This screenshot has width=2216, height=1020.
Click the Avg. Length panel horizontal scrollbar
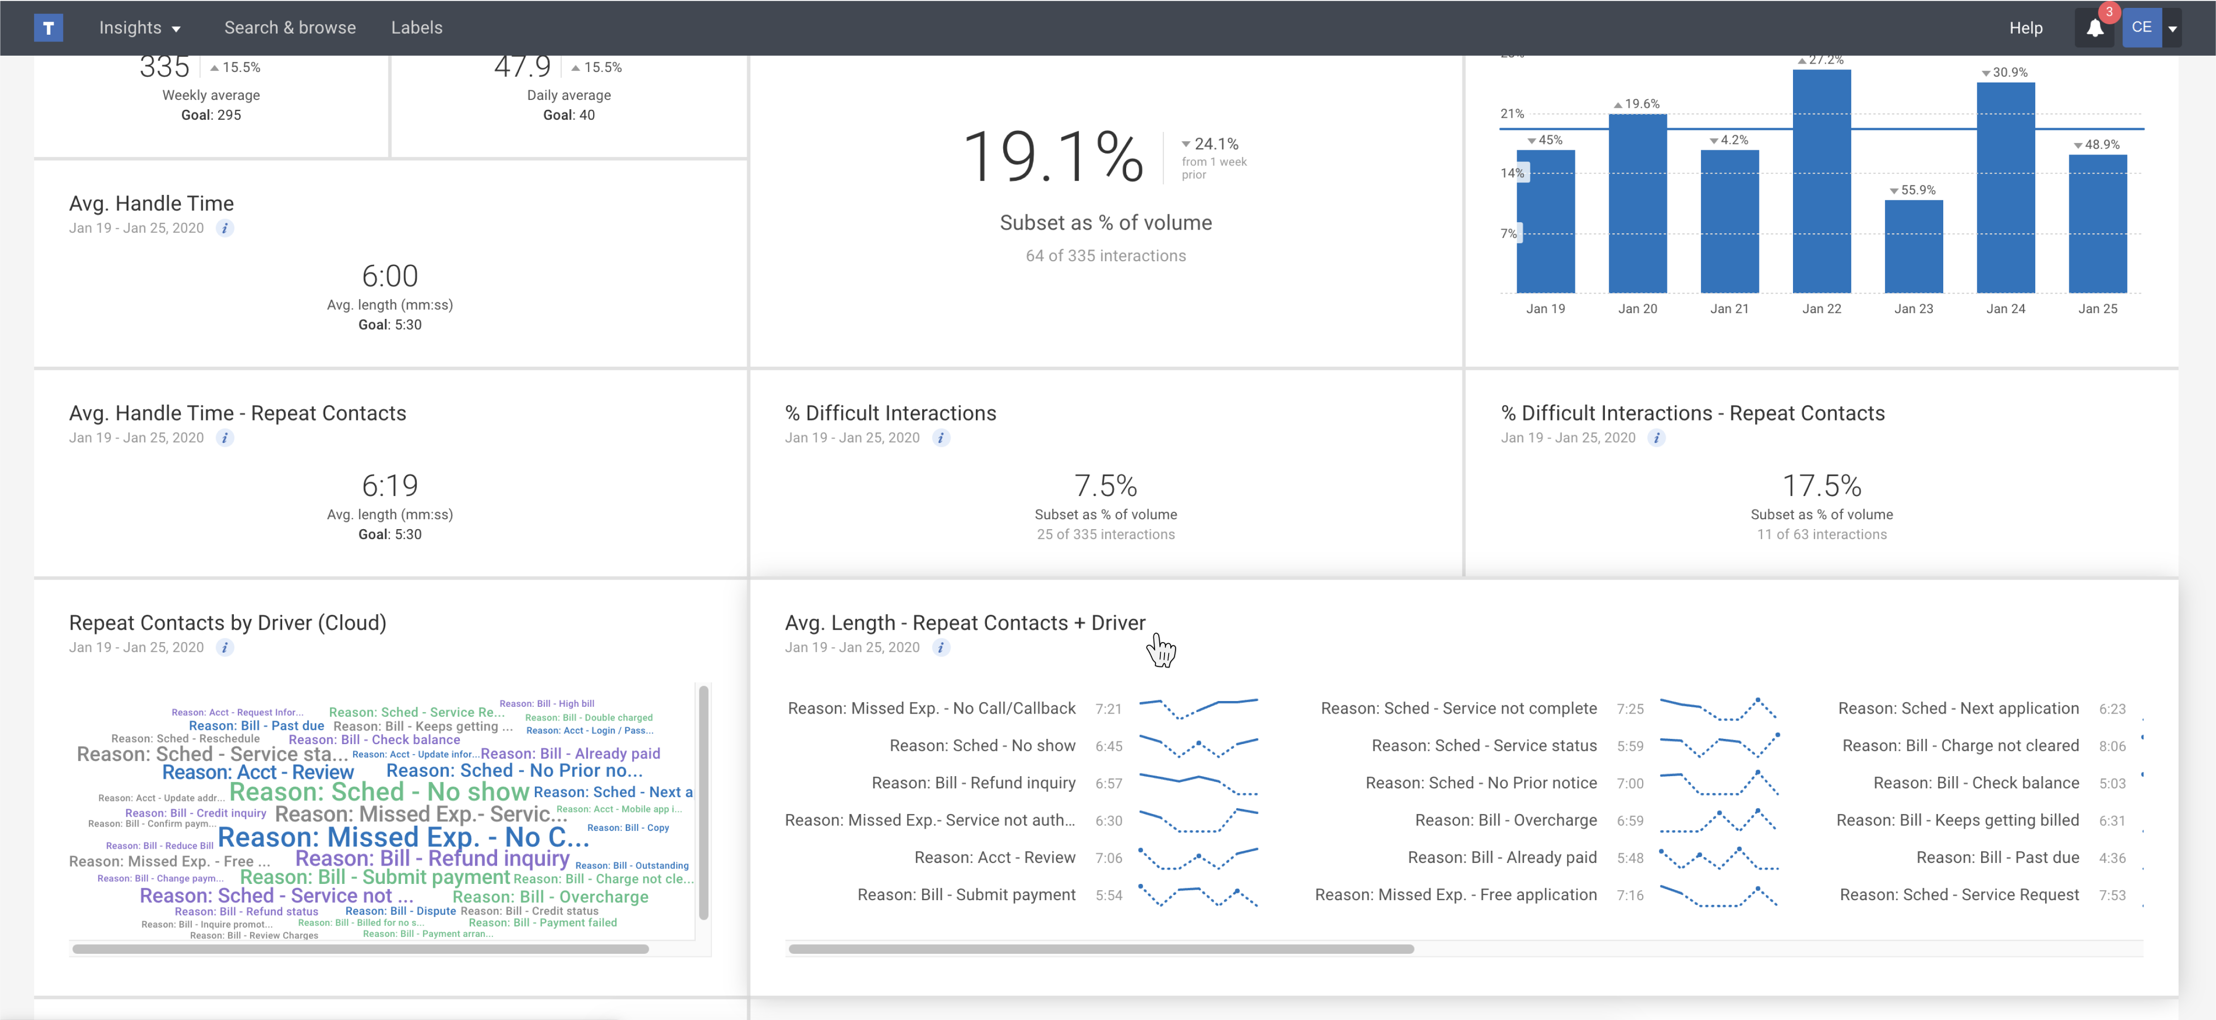click(x=1100, y=949)
